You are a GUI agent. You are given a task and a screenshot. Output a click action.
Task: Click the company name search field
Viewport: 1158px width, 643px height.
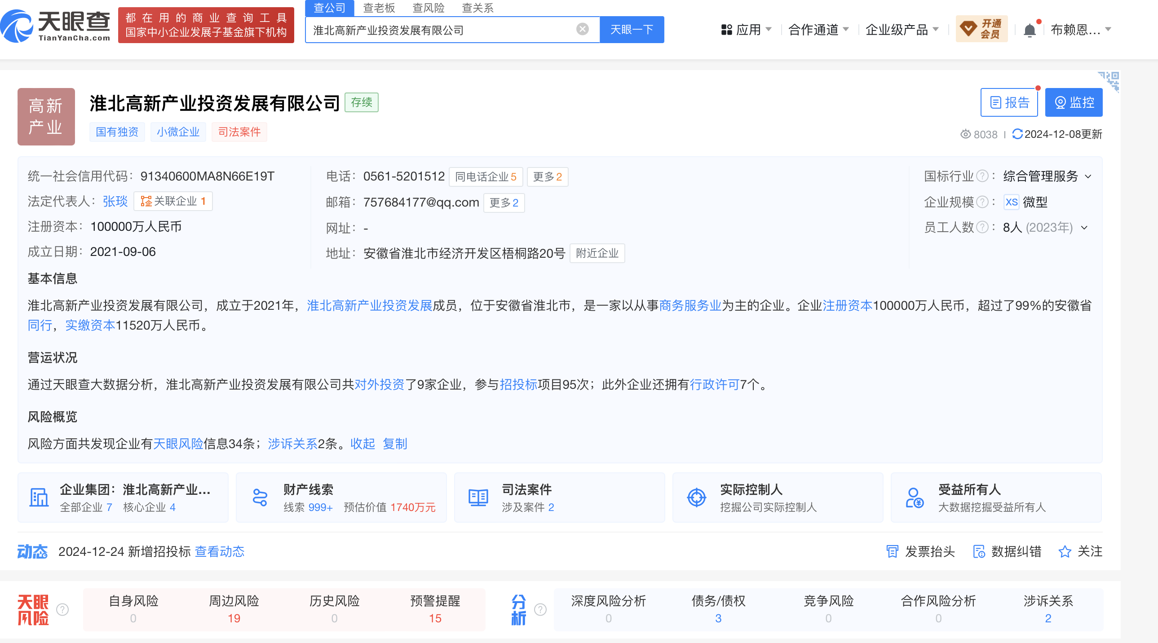441,30
